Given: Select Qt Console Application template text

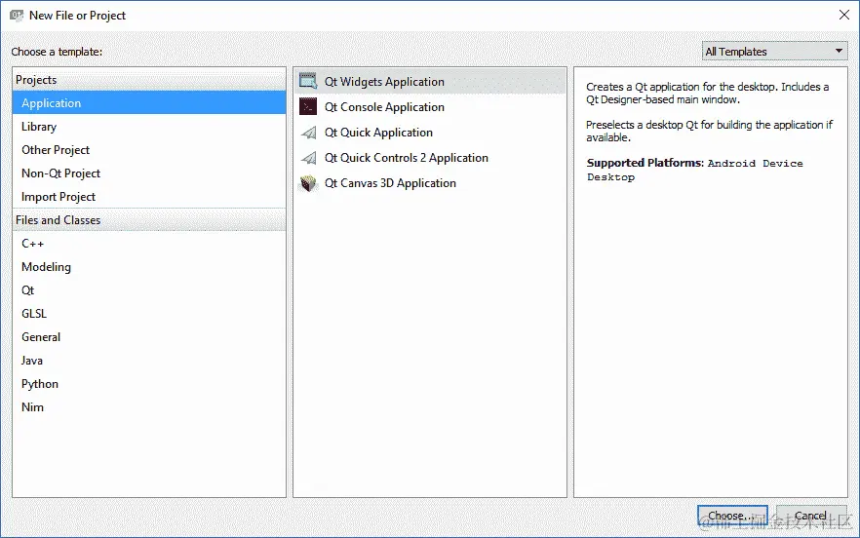Looking at the screenshot, I should pos(384,107).
